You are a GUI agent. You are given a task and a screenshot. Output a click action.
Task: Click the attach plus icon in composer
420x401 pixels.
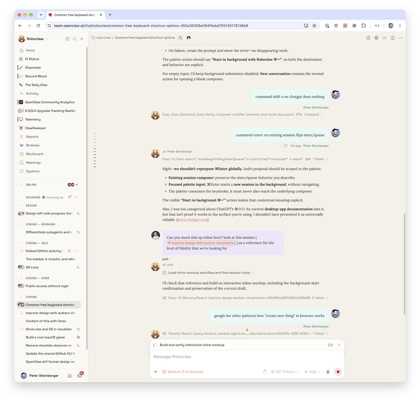[x=156, y=372]
